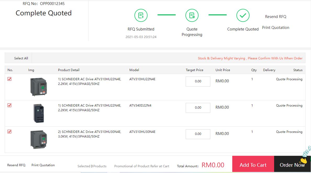Screen dimensions: 311x173
Task: Click the Quote Progressing step icon
Action: (x=192, y=15)
